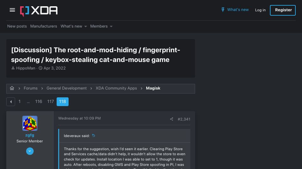Go to Magisk breadcrumb
The width and height of the screenshot is (302, 169).
click(153, 88)
